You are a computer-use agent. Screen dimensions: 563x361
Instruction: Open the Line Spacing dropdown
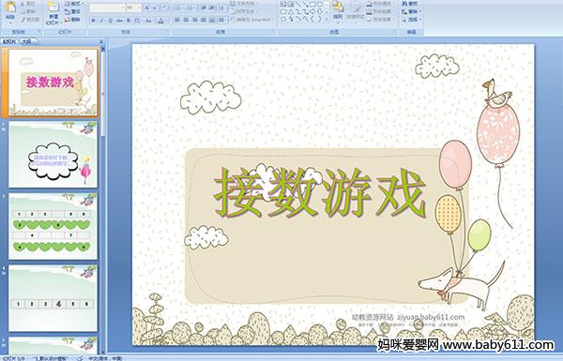[222, 8]
